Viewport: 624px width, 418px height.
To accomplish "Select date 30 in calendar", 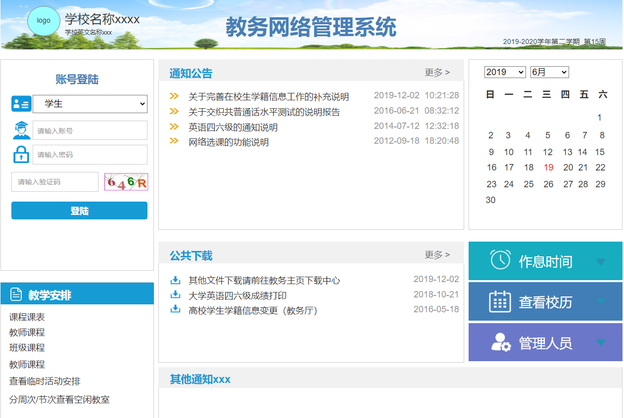I will tap(490, 200).
